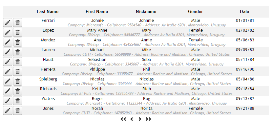The image size is (273, 130).
Task: Click the Gender column header
Action: [195, 12]
